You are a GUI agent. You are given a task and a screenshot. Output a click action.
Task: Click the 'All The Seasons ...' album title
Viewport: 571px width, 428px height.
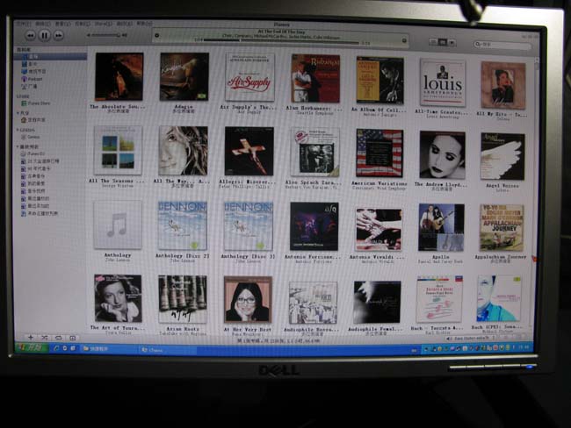(116, 181)
